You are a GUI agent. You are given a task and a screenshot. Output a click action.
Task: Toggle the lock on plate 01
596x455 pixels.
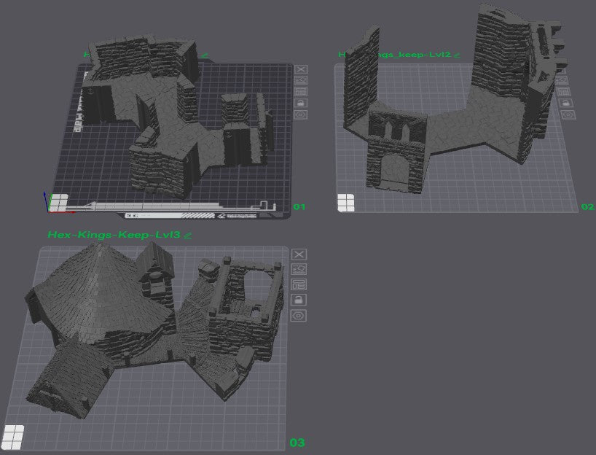click(301, 103)
